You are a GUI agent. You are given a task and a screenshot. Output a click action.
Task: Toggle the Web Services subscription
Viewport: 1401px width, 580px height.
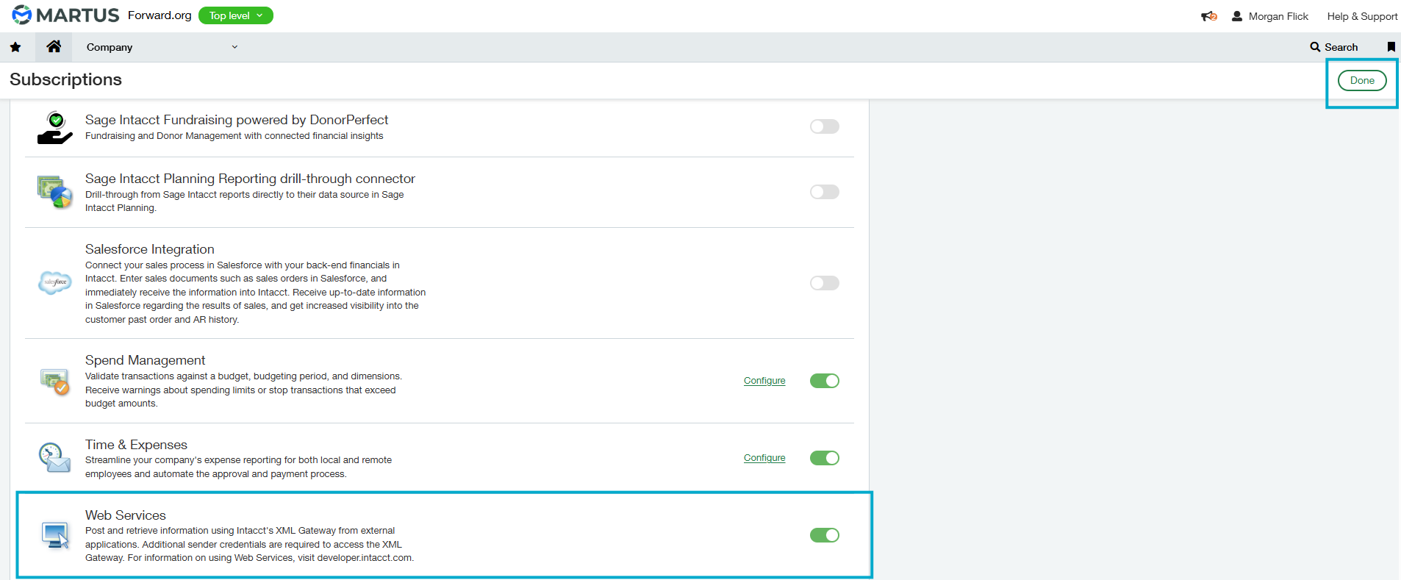[x=824, y=535]
